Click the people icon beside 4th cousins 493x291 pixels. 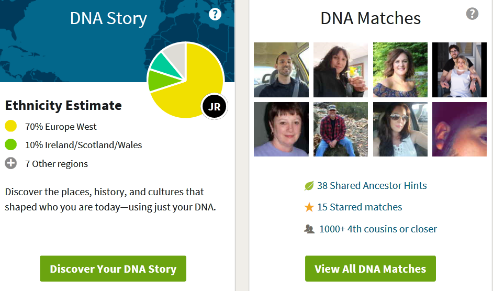pos(309,229)
